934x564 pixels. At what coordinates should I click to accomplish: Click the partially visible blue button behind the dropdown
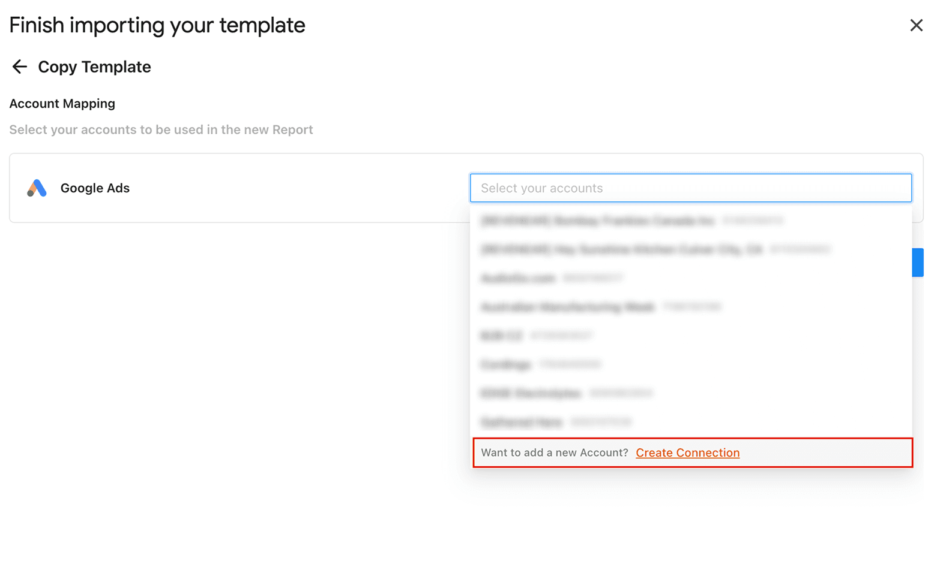919,262
